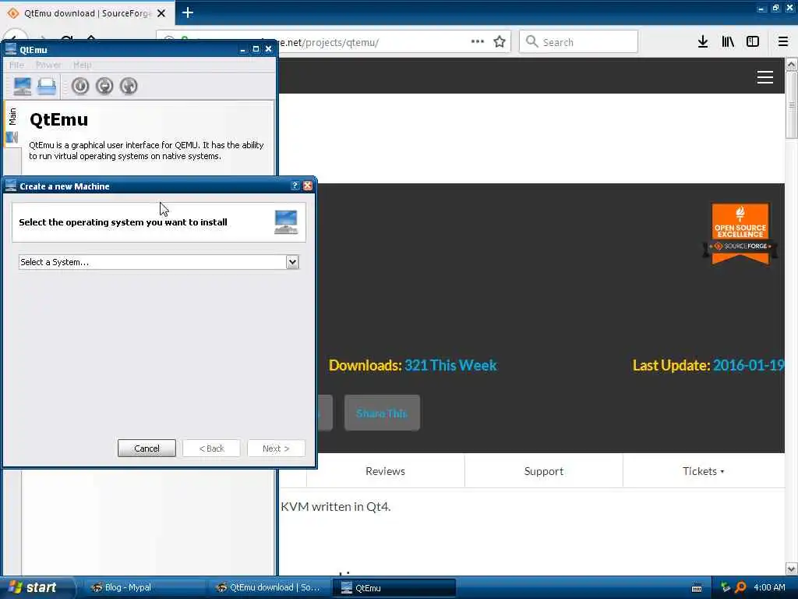Click the browser vertical scrollbar thumb

792,105
